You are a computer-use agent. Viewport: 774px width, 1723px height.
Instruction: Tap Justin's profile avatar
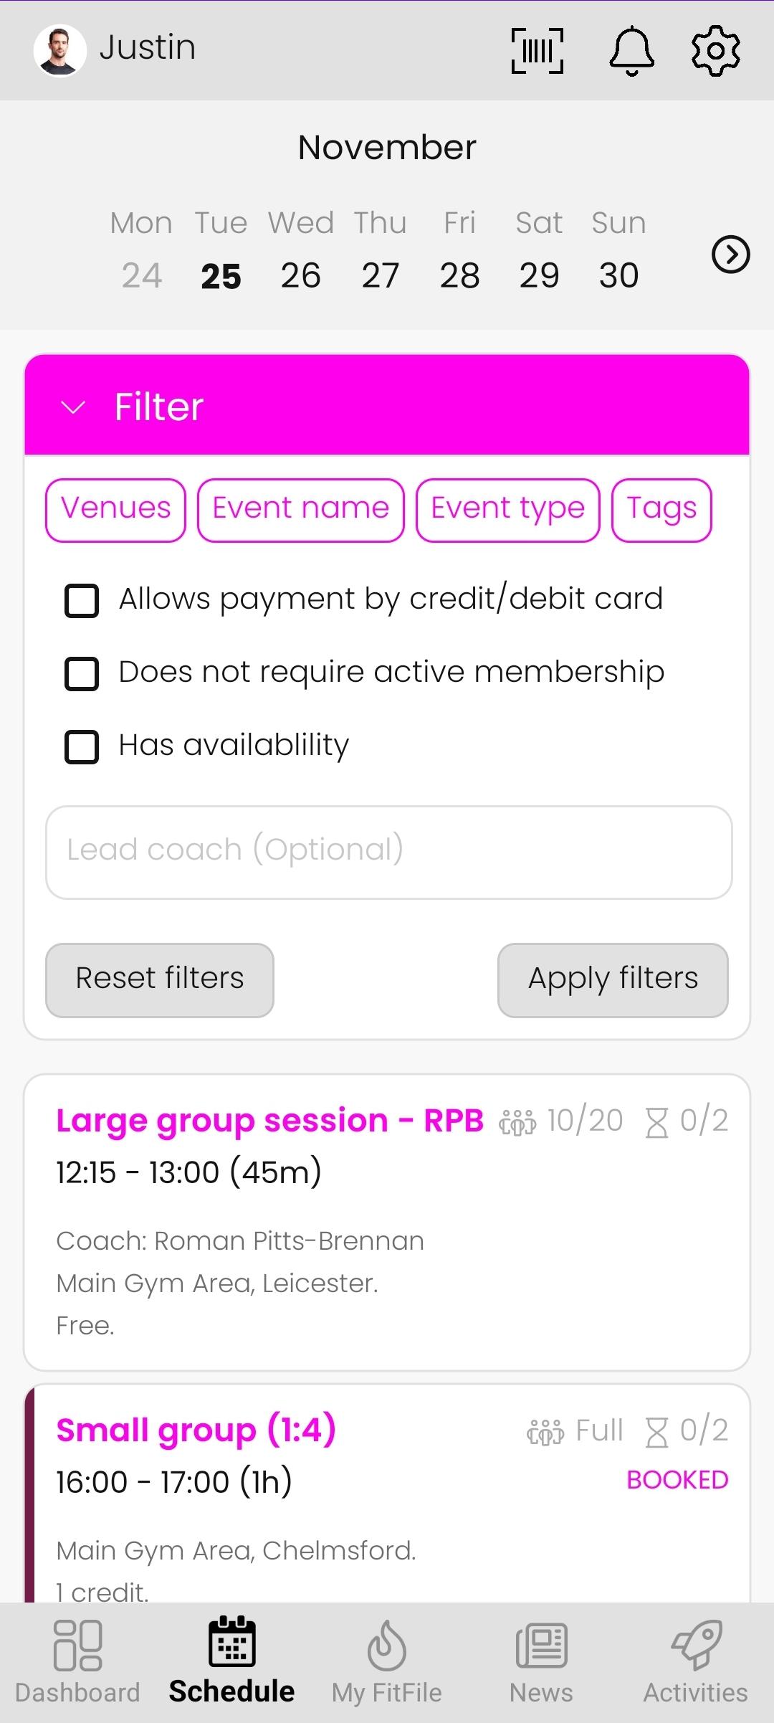tap(60, 51)
